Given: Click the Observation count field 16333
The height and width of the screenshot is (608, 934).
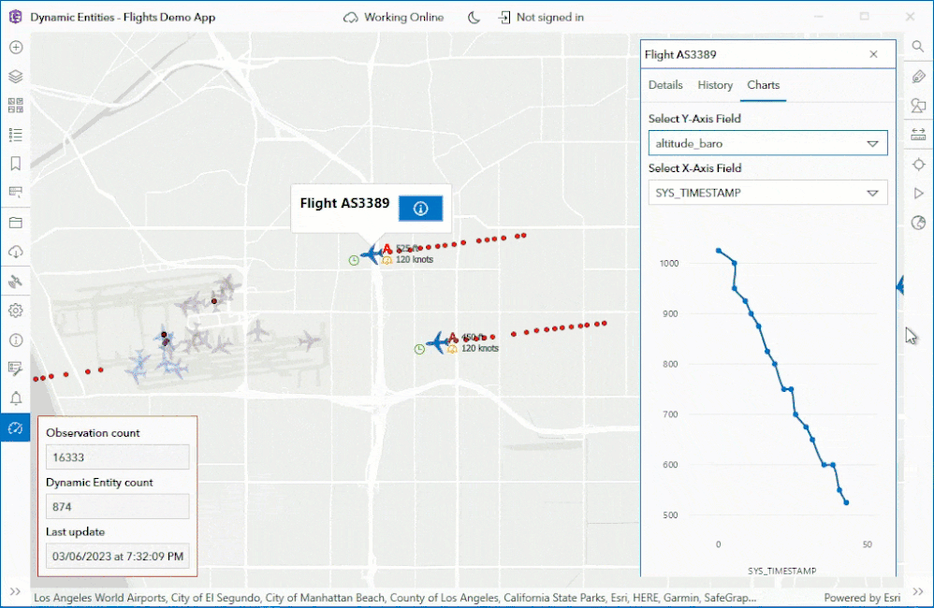Looking at the screenshot, I should click(x=117, y=457).
